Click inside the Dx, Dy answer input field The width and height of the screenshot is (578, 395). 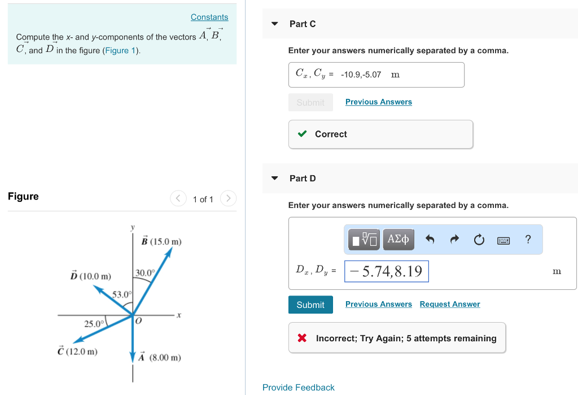[x=386, y=271]
